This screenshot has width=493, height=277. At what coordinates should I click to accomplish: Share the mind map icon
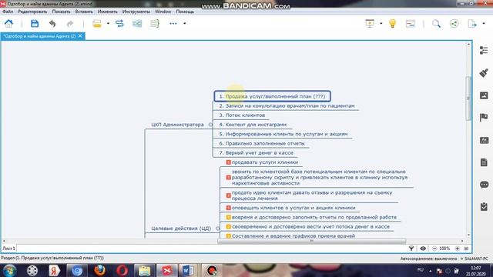(454, 24)
